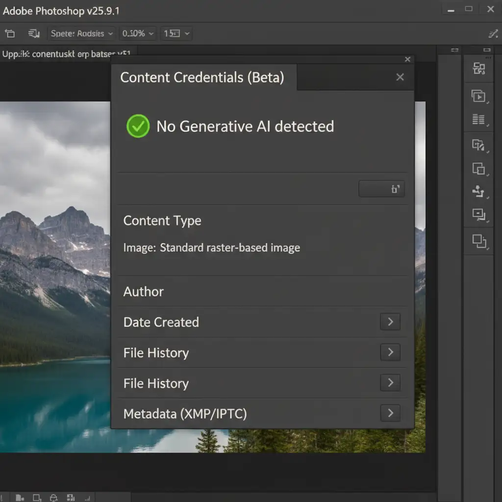The height and width of the screenshot is (502, 502).
Task: Click the first icon in top-left options bar
Action: coord(10,34)
